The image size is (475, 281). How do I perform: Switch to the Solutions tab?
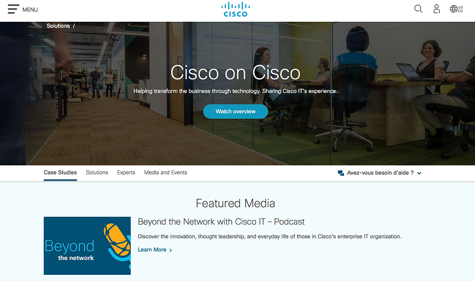coord(97,172)
